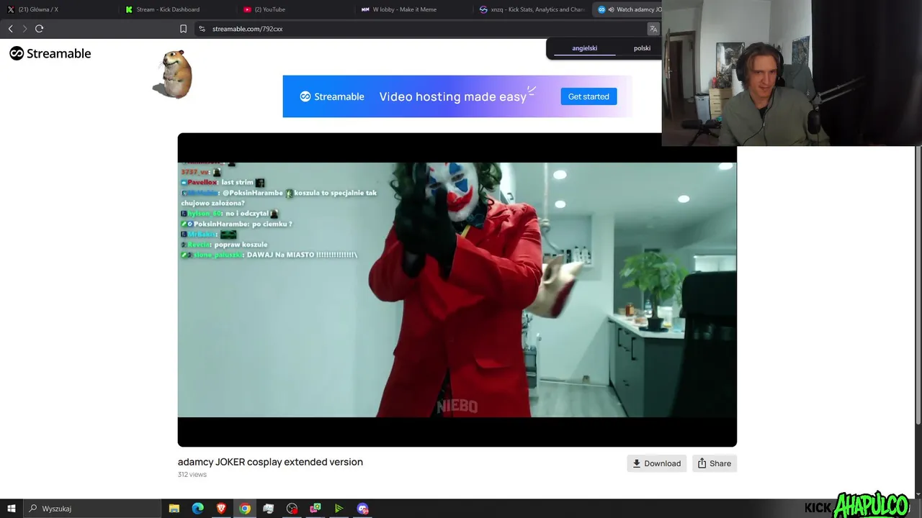Open the pink chat app in the taskbar
Viewport: 922px width, 518px height.
[x=315, y=509]
